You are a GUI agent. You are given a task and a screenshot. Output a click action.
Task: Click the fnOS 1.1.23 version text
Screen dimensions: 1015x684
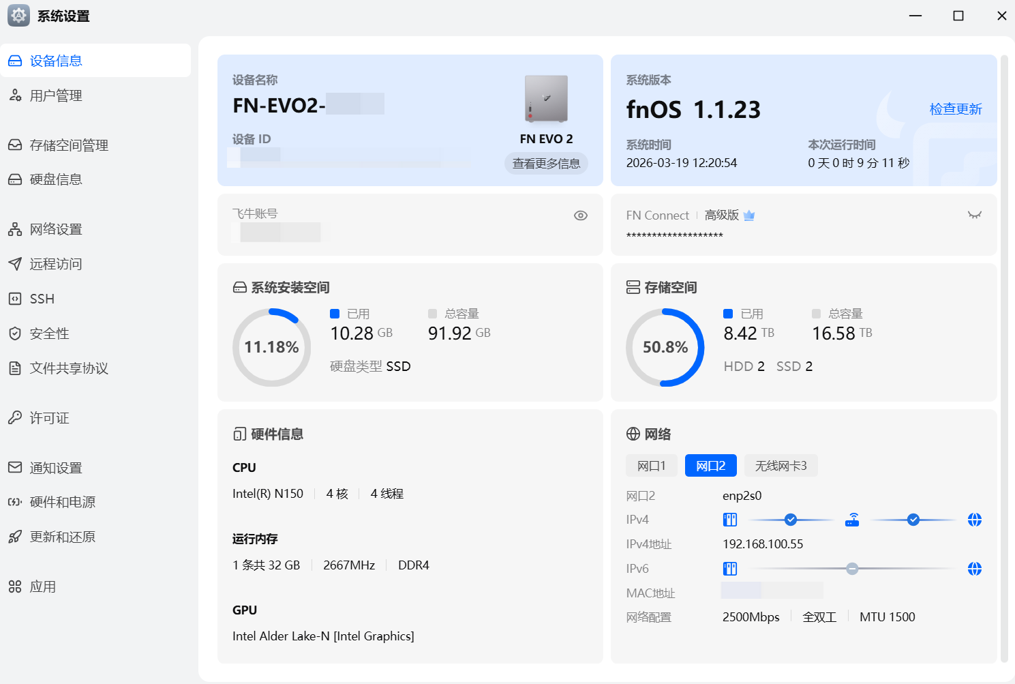tap(693, 110)
